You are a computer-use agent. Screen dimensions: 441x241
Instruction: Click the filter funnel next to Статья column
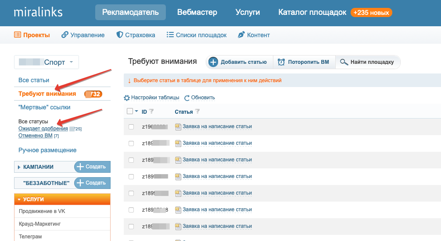(x=197, y=111)
